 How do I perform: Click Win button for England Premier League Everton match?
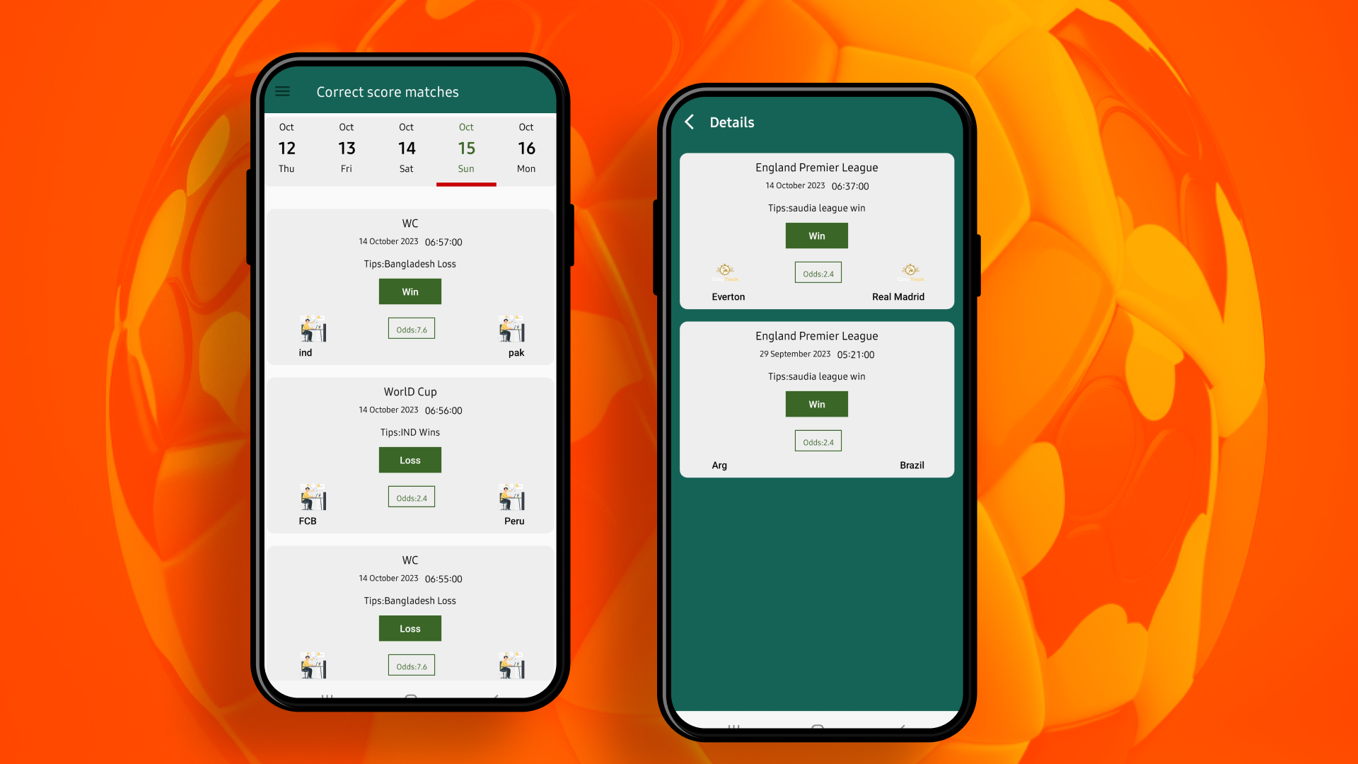816,235
